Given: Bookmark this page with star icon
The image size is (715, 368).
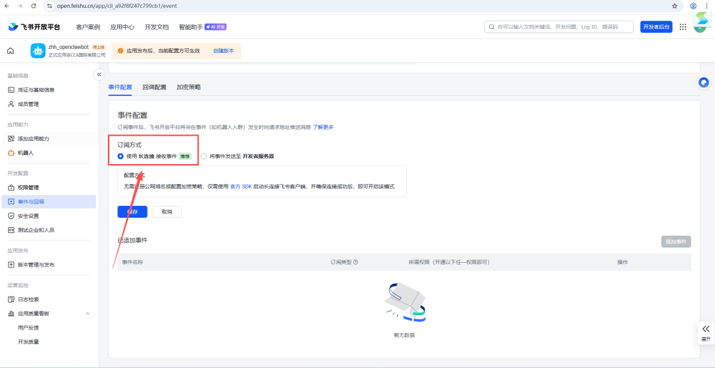Looking at the screenshot, I should (x=675, y=6).
